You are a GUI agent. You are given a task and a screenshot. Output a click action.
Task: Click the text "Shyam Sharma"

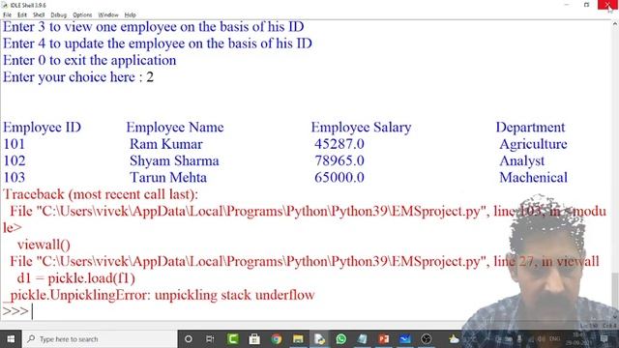coord(174,161)
